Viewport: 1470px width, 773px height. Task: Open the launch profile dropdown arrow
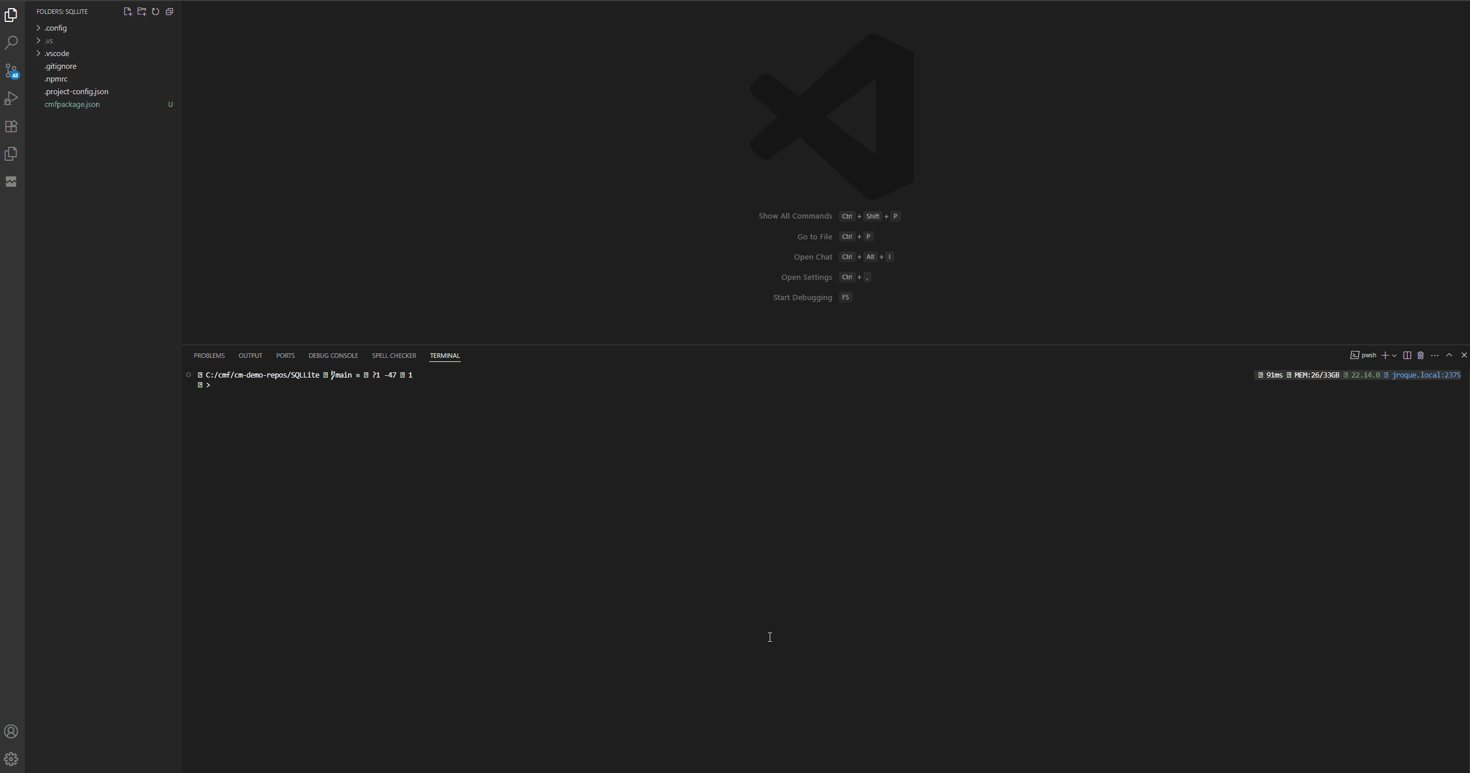(x=1394, y=355)
